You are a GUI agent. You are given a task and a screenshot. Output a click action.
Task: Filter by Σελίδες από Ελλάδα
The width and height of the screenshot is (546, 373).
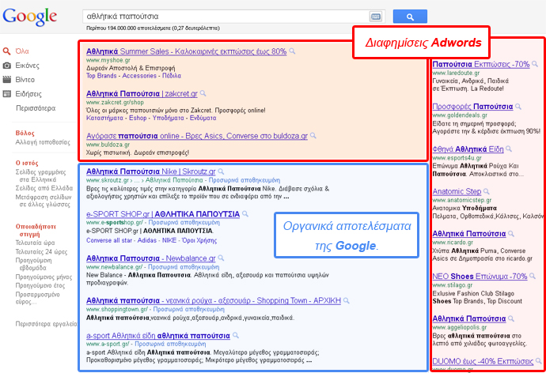coord(44,188)
